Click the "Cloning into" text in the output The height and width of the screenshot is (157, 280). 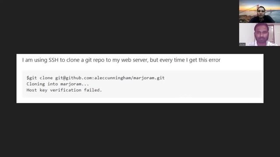(42, 84)
